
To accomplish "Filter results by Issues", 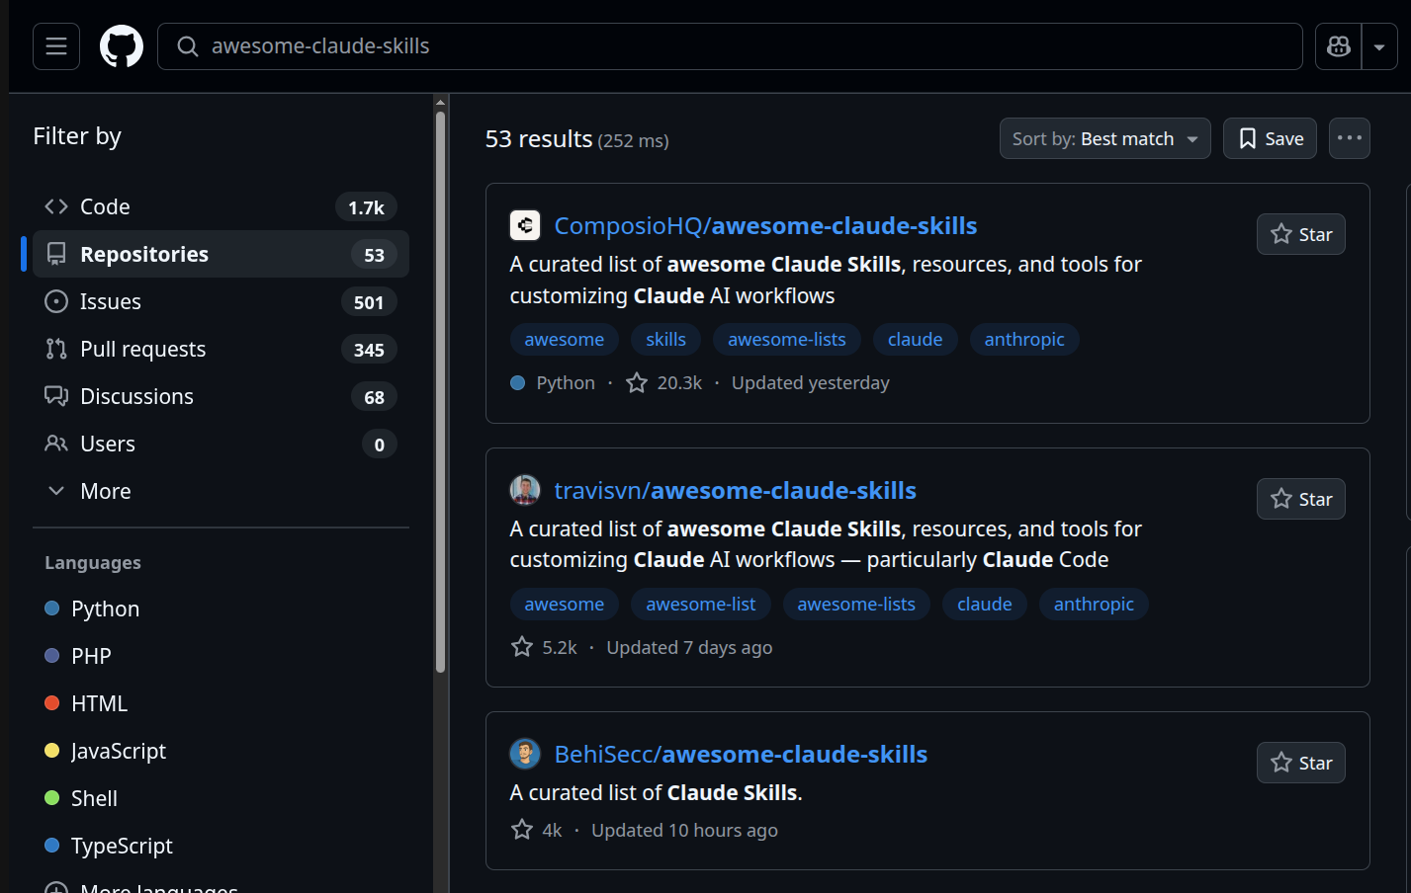I will [220, 301].
